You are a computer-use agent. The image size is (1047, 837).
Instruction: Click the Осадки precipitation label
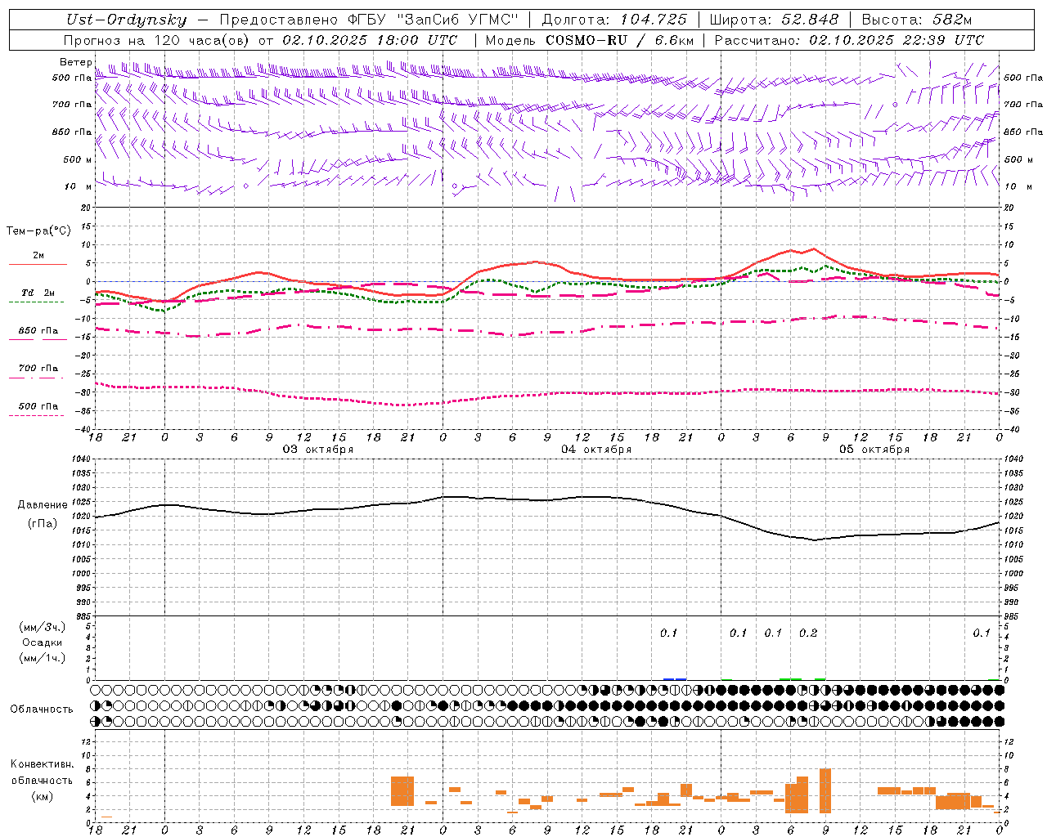pos(43,643)
